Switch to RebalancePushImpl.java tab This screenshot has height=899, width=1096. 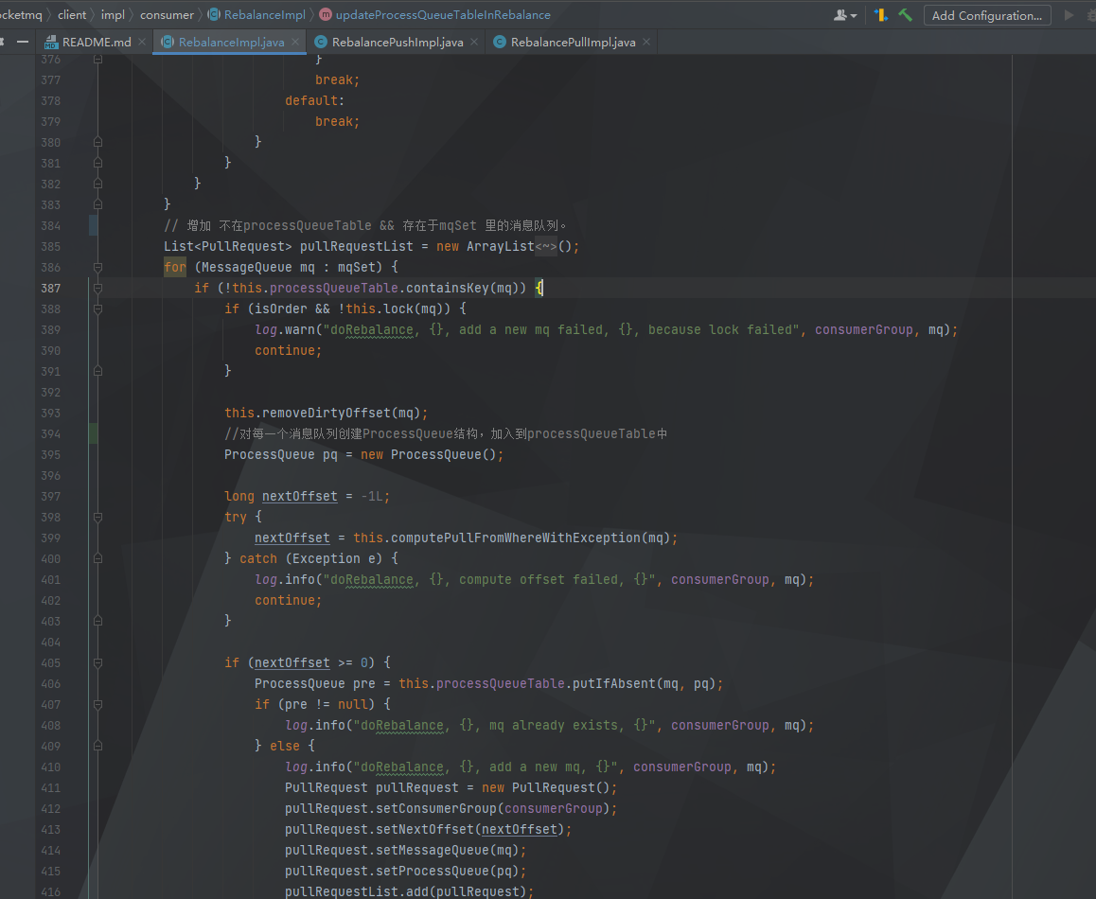(397, 42)
